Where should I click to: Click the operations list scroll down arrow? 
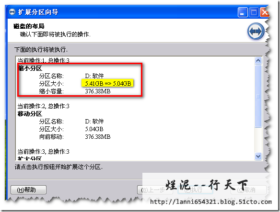point(258,156)
